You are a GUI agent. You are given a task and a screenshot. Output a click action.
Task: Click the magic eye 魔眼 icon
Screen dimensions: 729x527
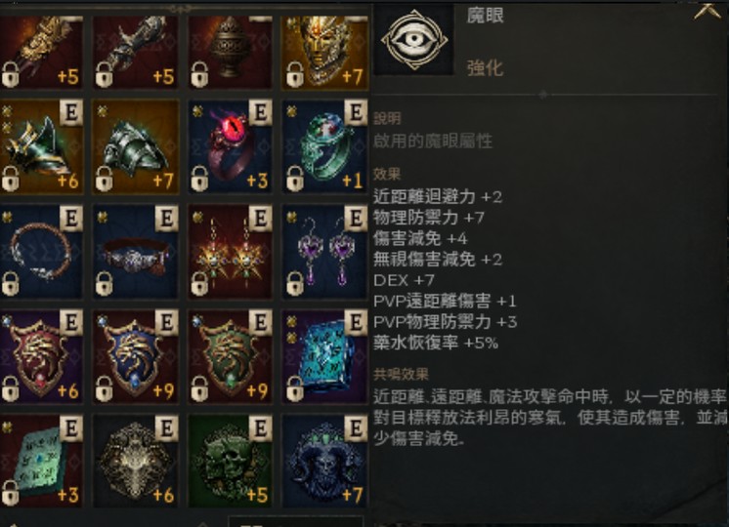point(413,40)
